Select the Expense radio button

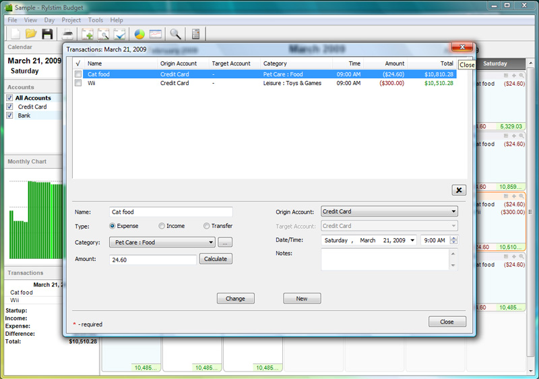(x=112, y=226)
